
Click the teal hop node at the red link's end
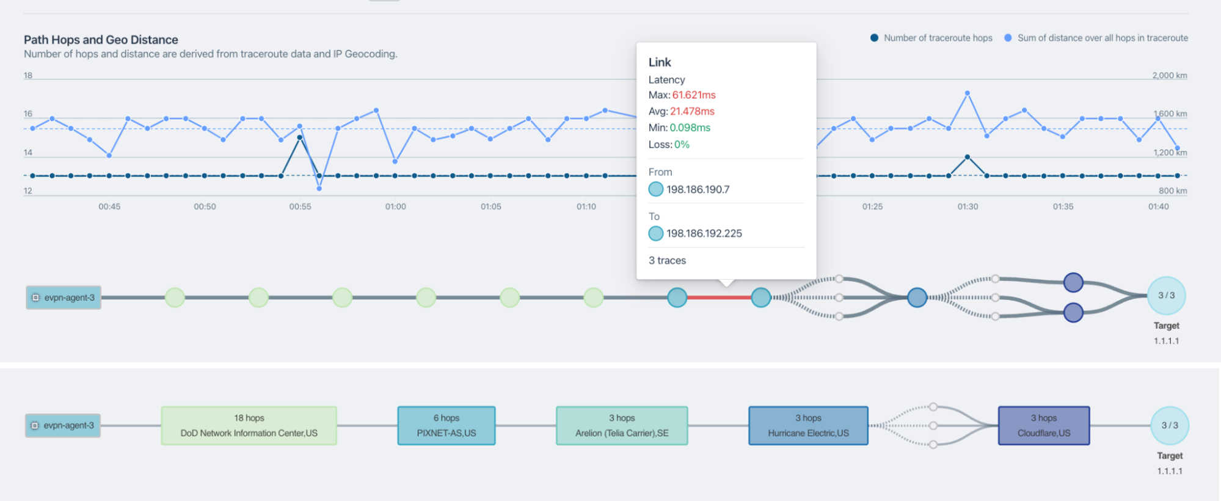(x=761, y=298)
